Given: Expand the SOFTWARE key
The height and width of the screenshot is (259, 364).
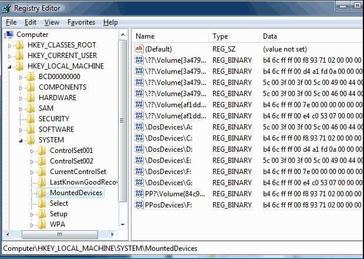Looking at the screenshot, I should coord(21,130).
